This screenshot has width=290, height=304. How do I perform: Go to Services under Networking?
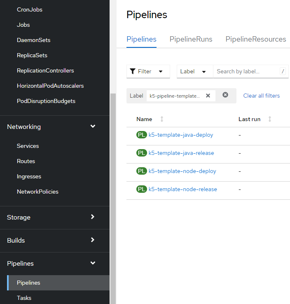[28, 146]
